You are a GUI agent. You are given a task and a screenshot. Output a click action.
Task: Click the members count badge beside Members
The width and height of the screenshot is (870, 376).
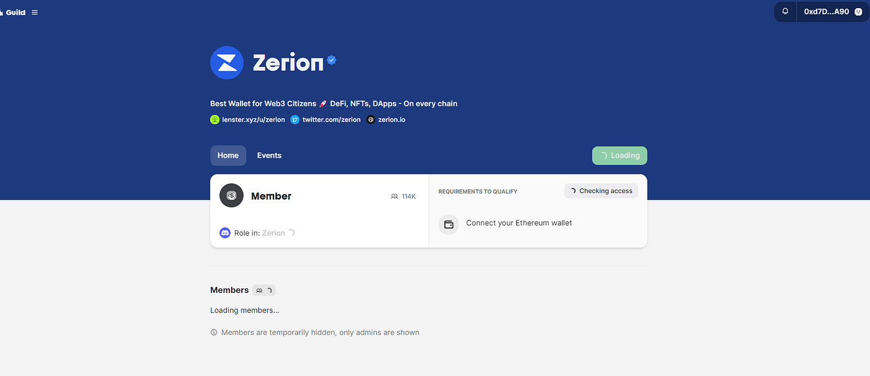pyautogui.click(x=263, y=290)
